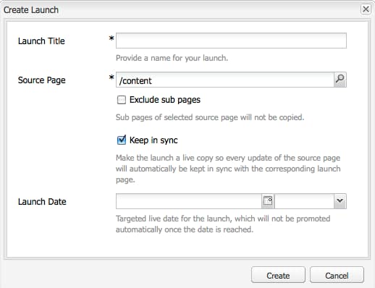Click the Launch Date field label
This screenshot has height=288, width=375.
tap(42, 202)
